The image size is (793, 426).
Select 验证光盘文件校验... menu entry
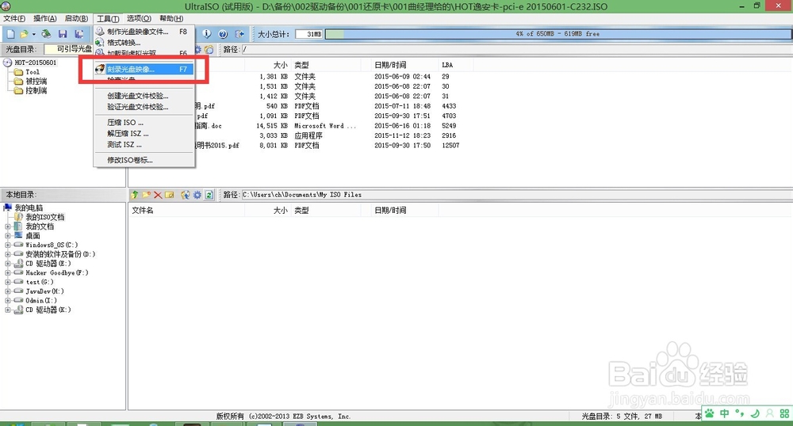click(144, 107)
